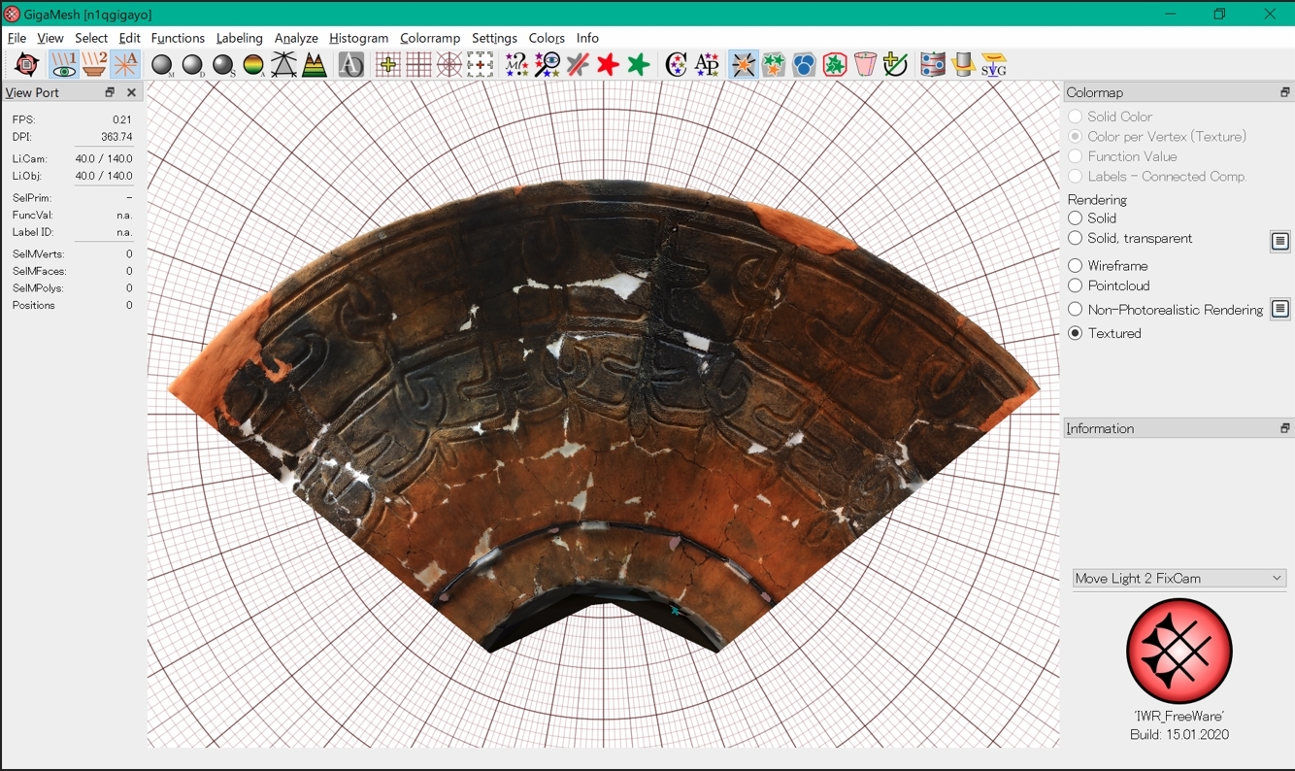Click the gray 'A' text overlay icon

point(351,65)
